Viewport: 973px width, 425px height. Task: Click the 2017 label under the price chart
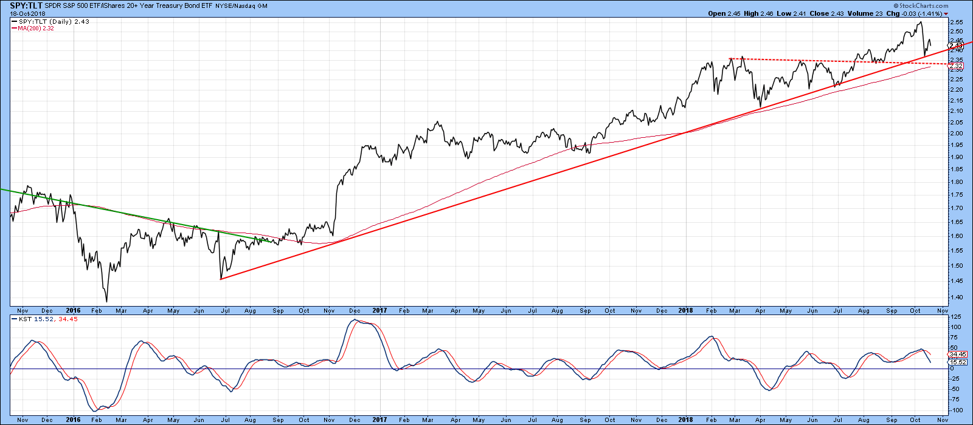(x=380, y=310)
